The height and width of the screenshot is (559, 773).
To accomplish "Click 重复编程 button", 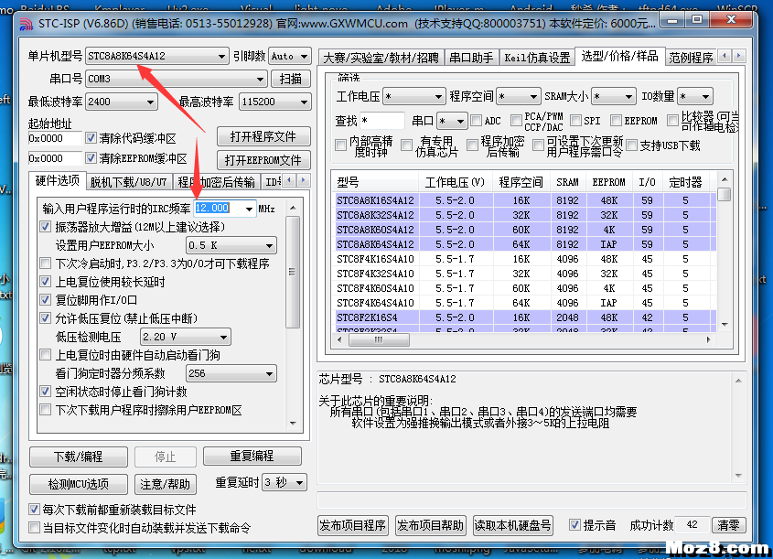I will (252, 456).
